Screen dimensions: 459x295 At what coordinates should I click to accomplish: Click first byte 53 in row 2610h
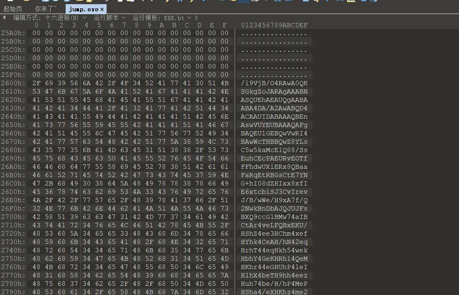36,92
